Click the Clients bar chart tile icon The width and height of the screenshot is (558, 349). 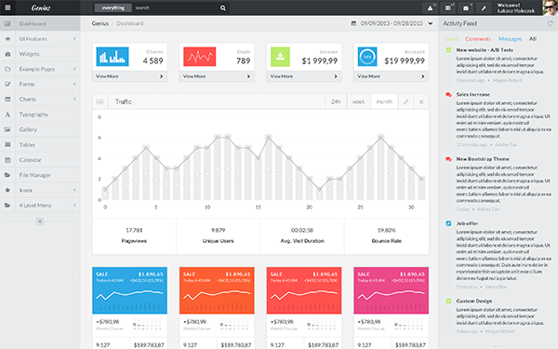[x=113, y=57]
